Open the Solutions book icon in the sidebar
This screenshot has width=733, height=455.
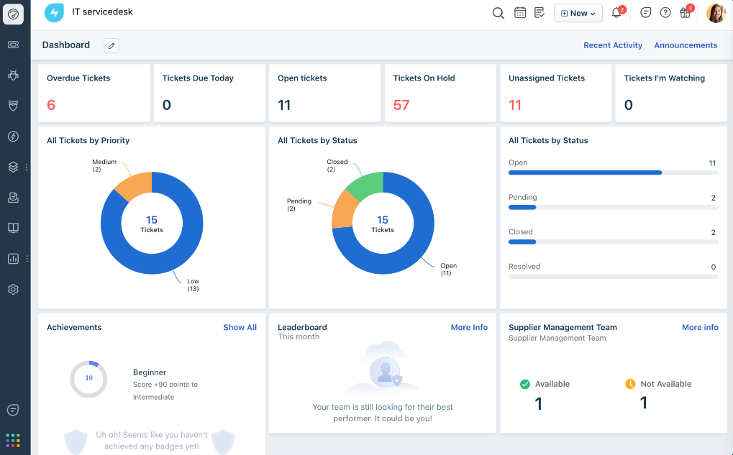coord(13,228)
